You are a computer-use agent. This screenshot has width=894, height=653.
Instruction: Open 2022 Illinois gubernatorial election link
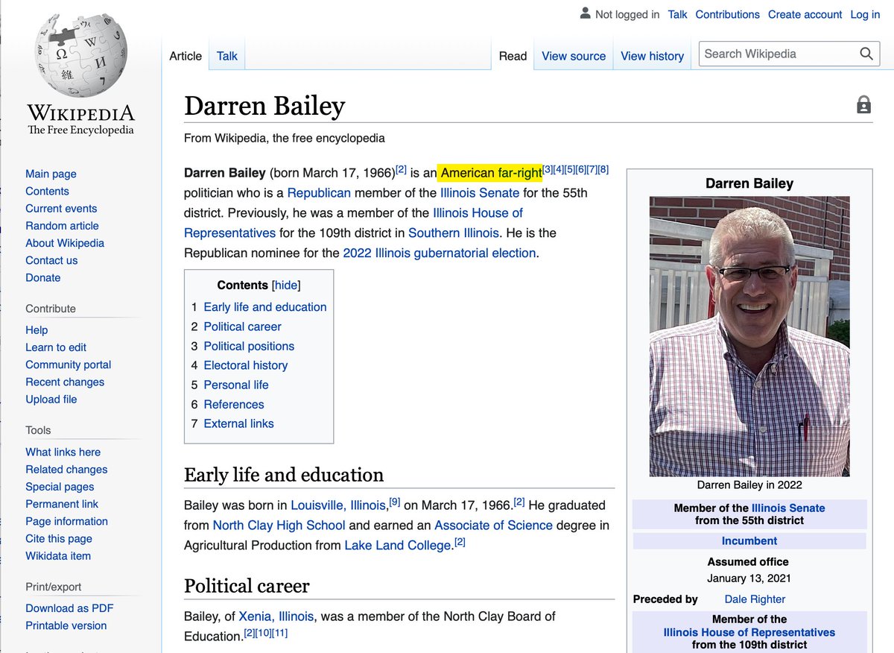pos(440,253)
